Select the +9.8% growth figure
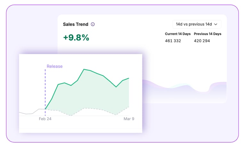246x149 pixels. [76, 37]
